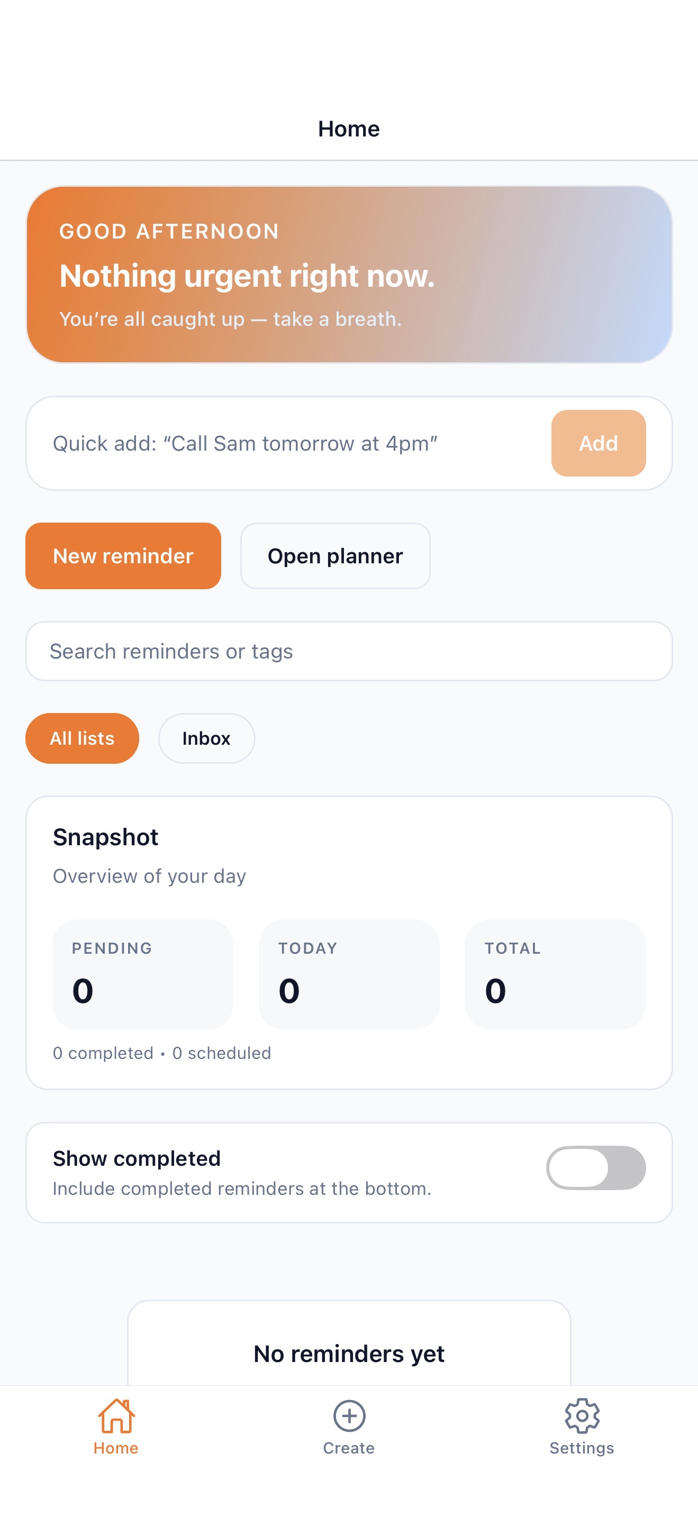Screen dimensions: 698x1517
Task: Click the Open planner button
Action: pyautogui.click(x=334, y=556)
